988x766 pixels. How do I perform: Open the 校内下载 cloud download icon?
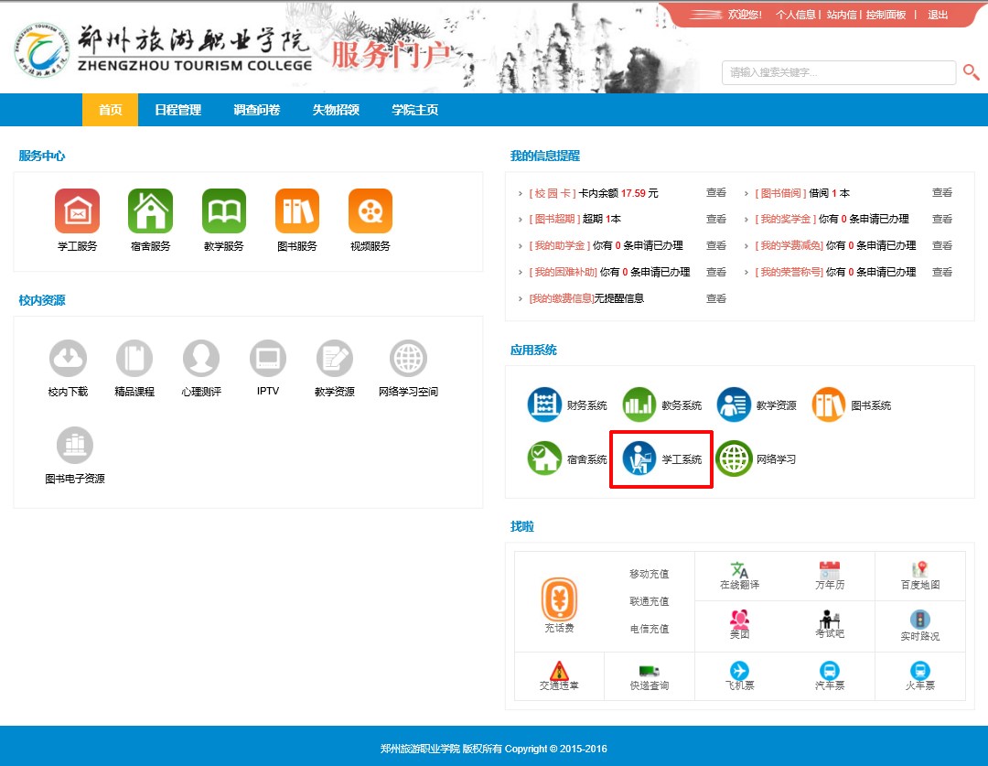[68, 358]
